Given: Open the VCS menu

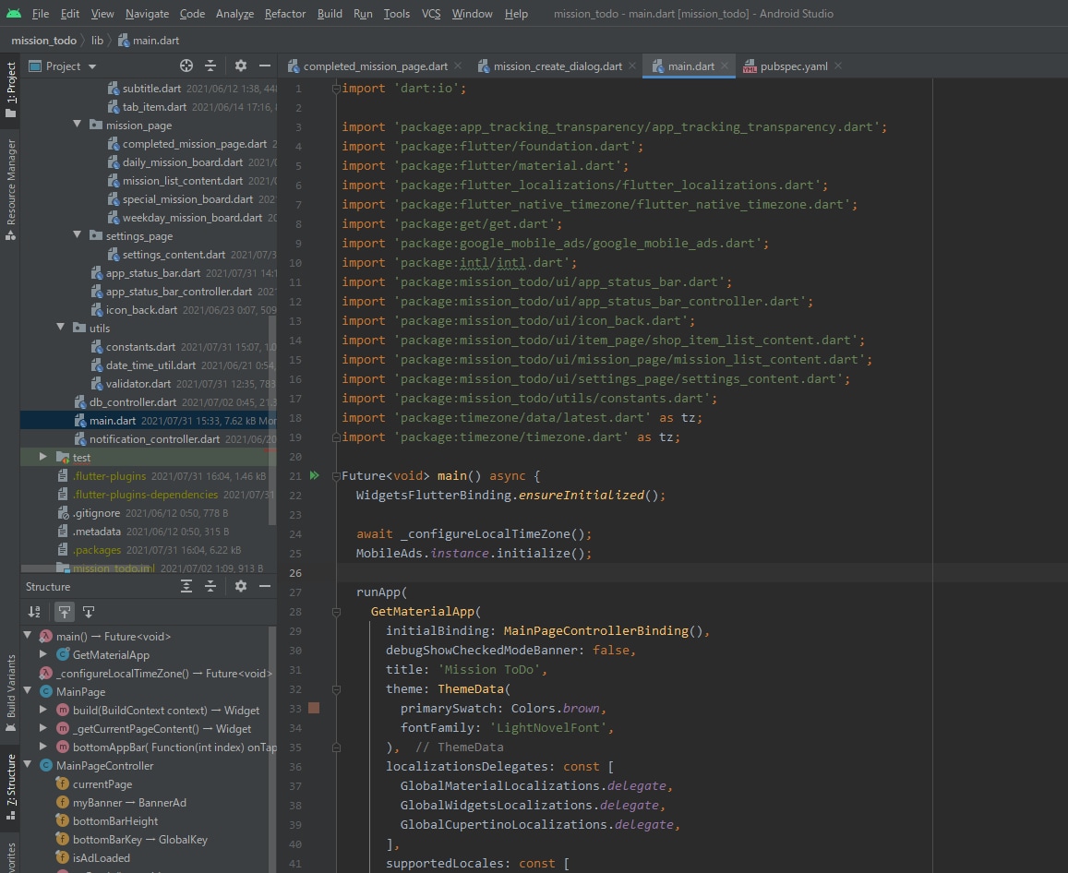Looking at the screenshot, I should [431, 14].
